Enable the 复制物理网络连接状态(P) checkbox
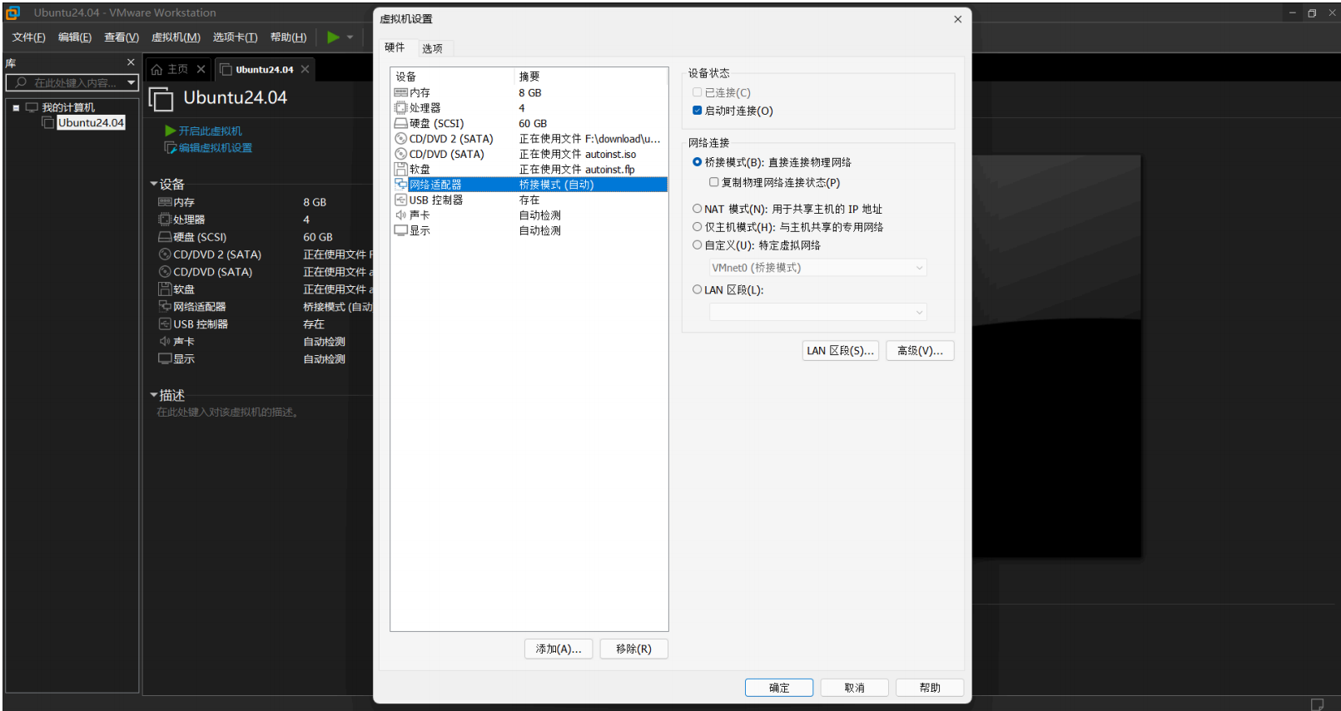Image resolution: width=1341 pixels, height=711 pixels. (713, 182)
